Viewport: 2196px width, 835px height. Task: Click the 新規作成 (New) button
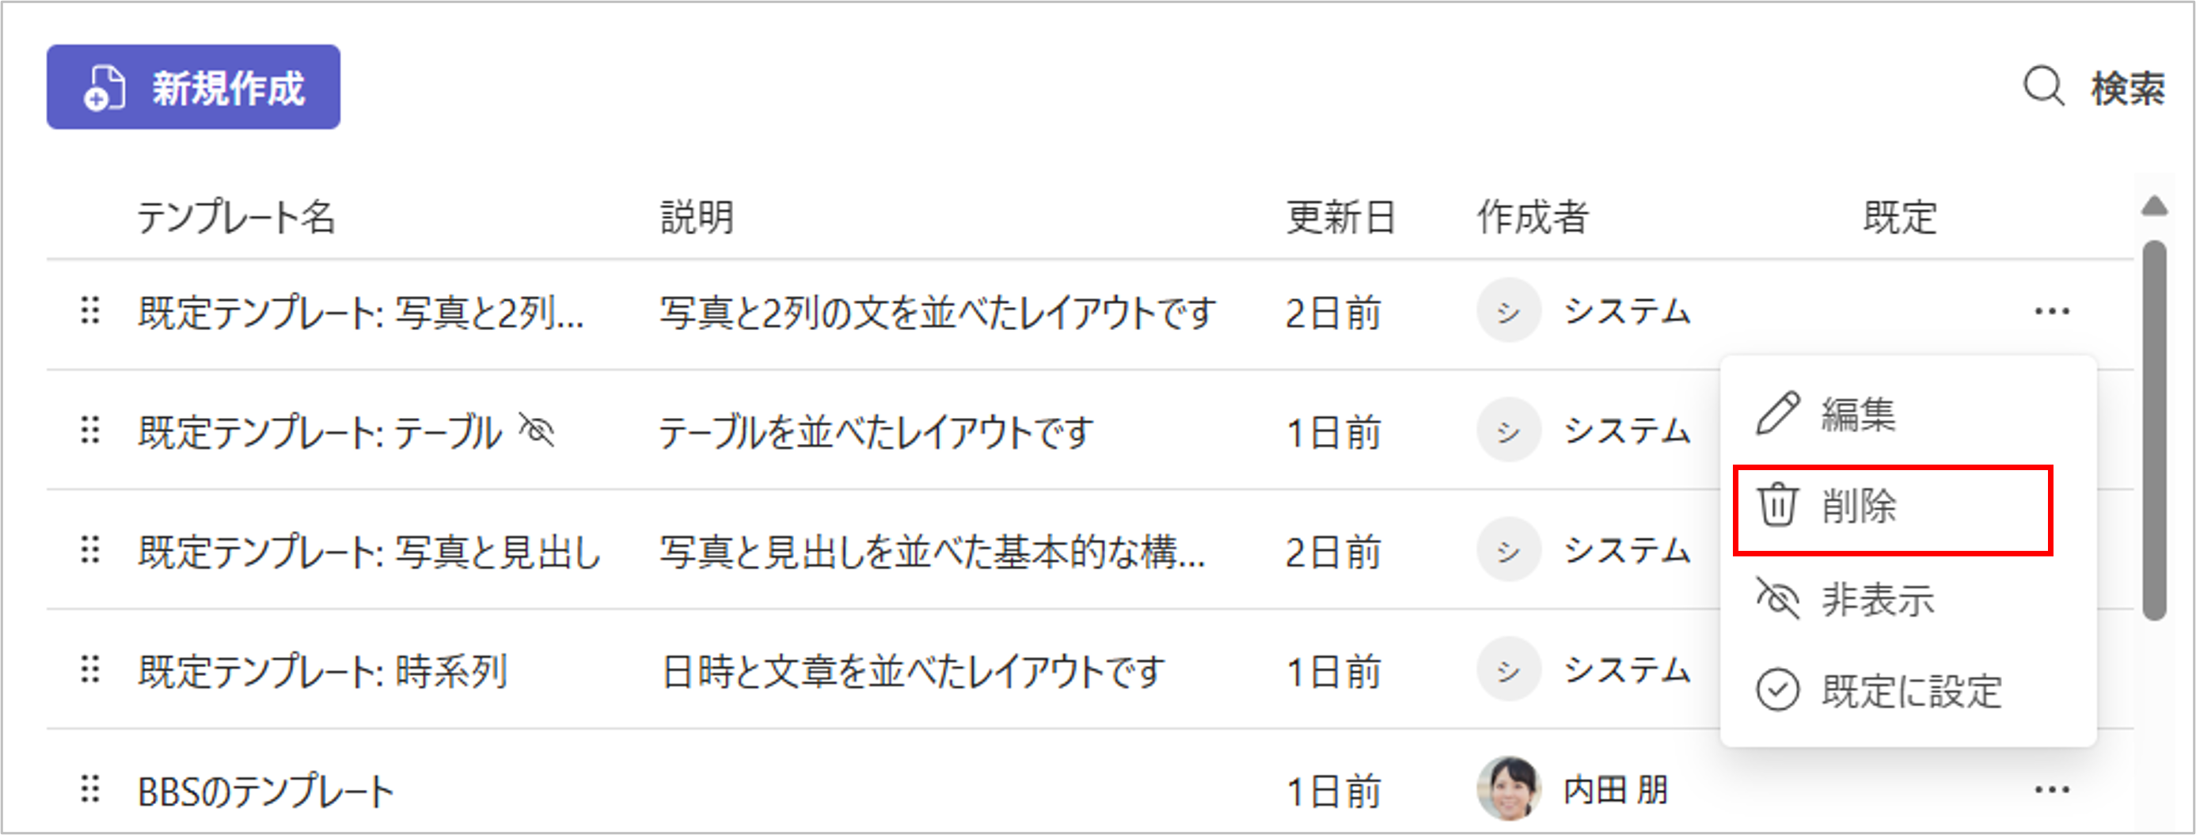coord(193,87)
